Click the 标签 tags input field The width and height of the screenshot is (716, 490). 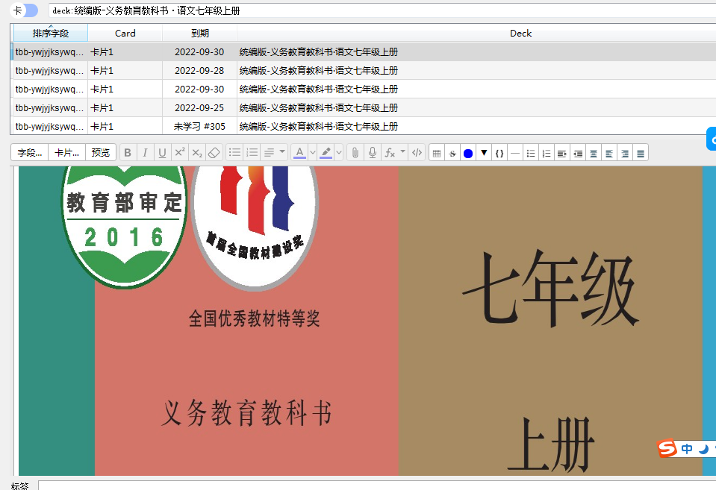pyautogui.click(x=377, y=486)
